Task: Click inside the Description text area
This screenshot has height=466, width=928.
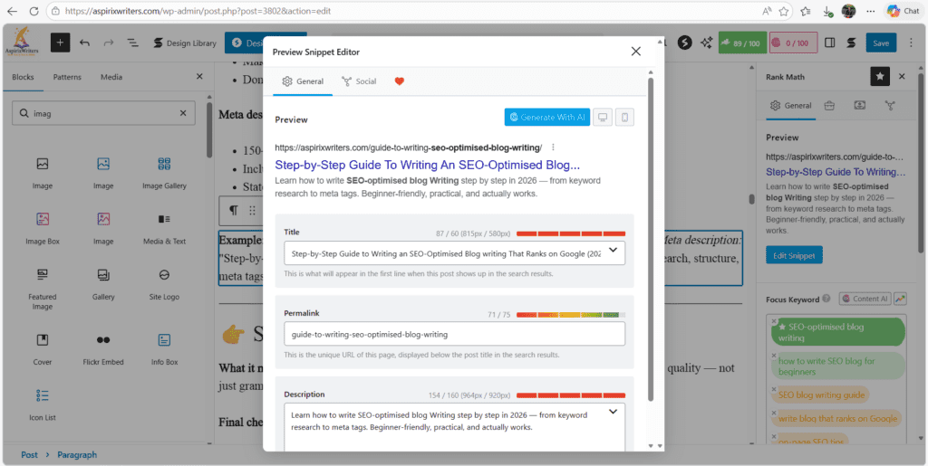Action: coord(455,428)
